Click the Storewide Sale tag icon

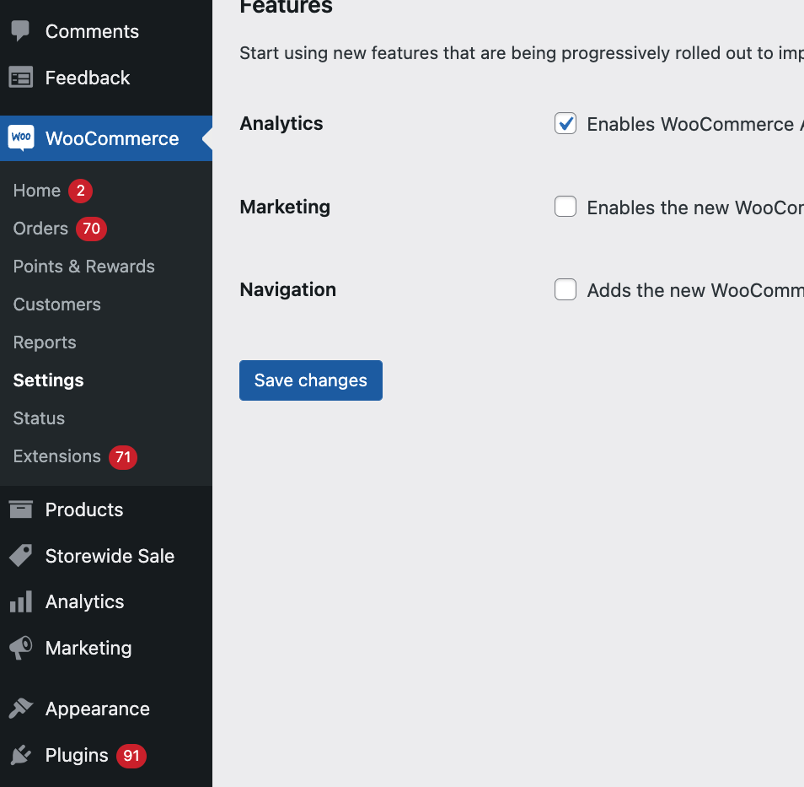coord(20,556)
